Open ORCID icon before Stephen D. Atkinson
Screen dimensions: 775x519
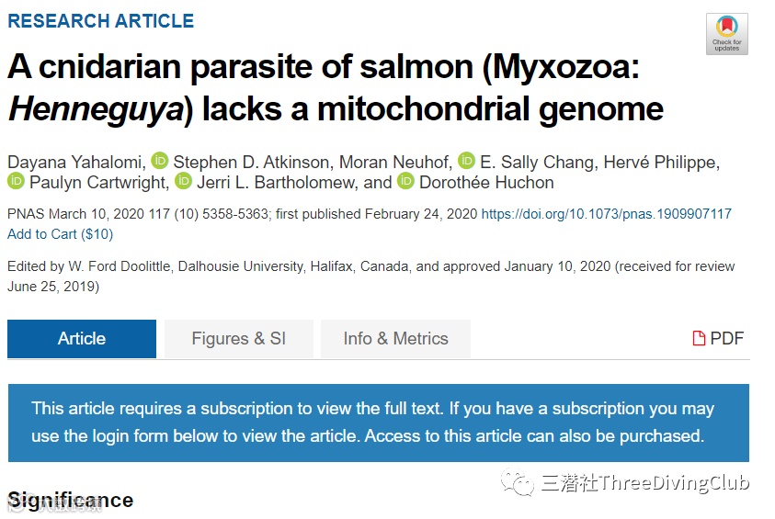(160, 162)
